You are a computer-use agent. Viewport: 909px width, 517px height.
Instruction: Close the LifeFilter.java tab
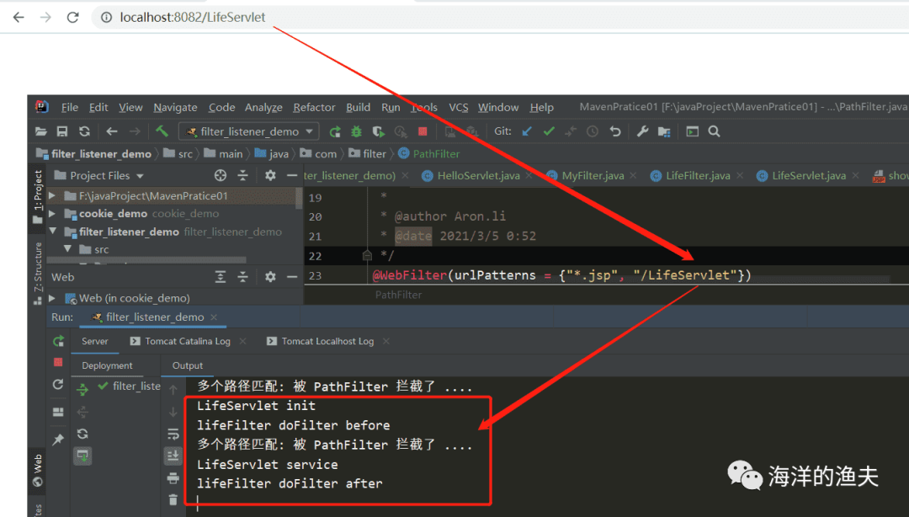[x=740, y=176]
